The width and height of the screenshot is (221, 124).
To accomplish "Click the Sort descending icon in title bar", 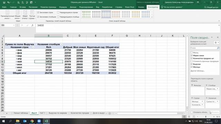I will click(23, 2).
